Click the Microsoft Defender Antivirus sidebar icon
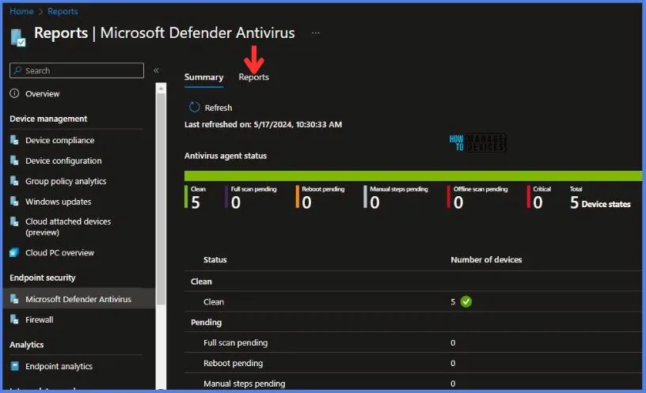This screenshot has height=393, width=646. (14, 299)
